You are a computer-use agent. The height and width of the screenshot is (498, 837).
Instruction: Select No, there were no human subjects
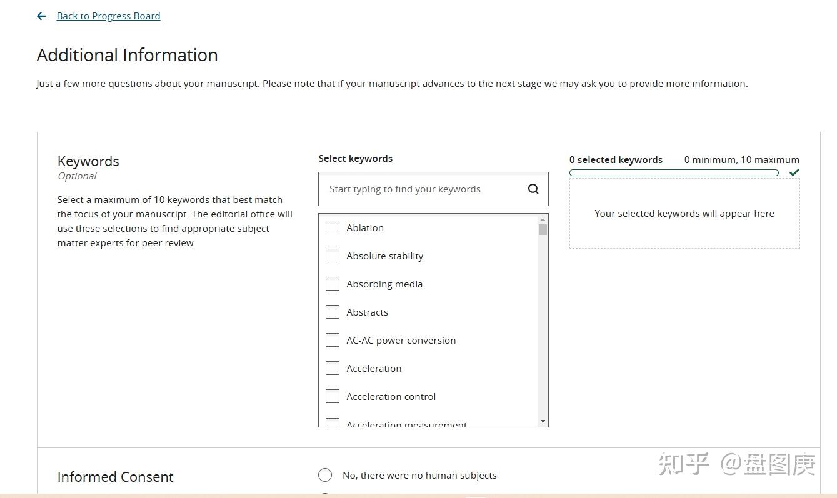coord(325,476)
